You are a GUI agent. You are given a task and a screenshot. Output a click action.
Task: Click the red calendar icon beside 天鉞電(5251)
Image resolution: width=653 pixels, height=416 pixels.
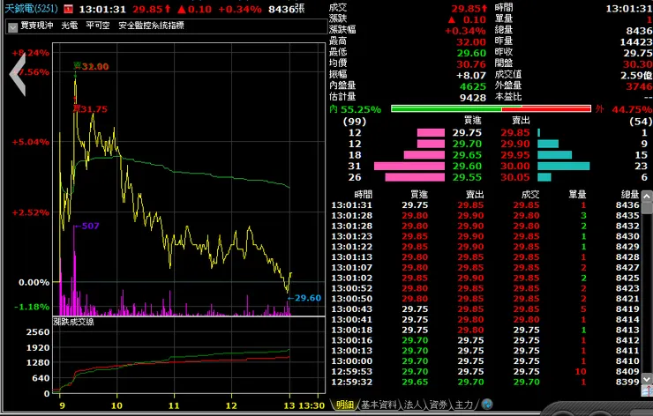pyautogui.click(x=68, y=9)
